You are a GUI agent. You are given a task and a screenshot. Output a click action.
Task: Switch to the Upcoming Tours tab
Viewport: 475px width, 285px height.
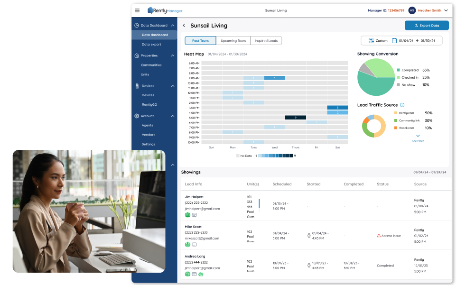[233, 40]
